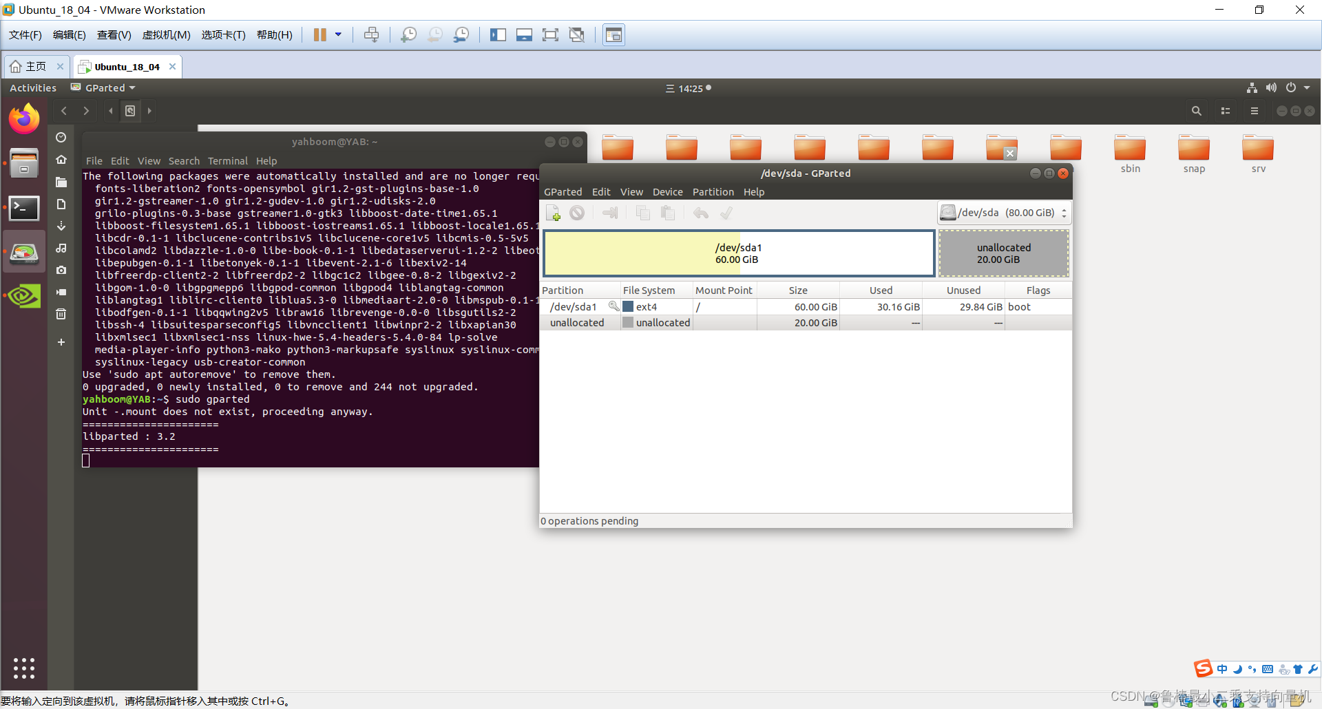Image resolution: width=1322 pixels, height=709 pixels.
Task: Select the /dev/sda1 60.00 GiB graphical partition block
Action: point(739,253)
